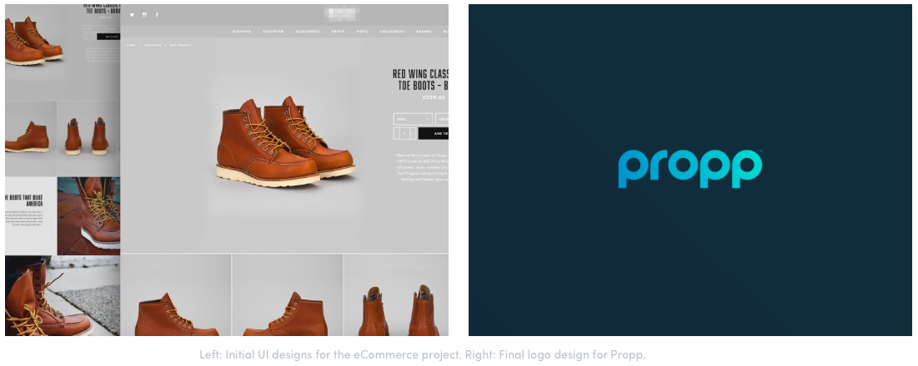Image resolution: width=918 pixels, height=366 pixels.
Task: Open the Accessories menu item
Action: pos(308,32)
